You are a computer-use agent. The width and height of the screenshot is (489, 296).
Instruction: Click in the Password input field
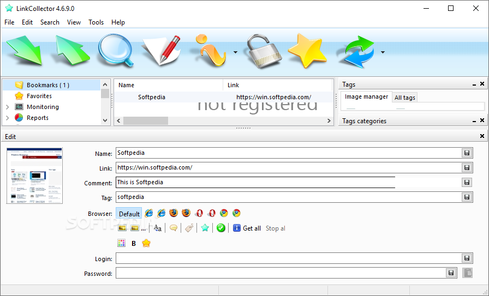tap(281, 273)
